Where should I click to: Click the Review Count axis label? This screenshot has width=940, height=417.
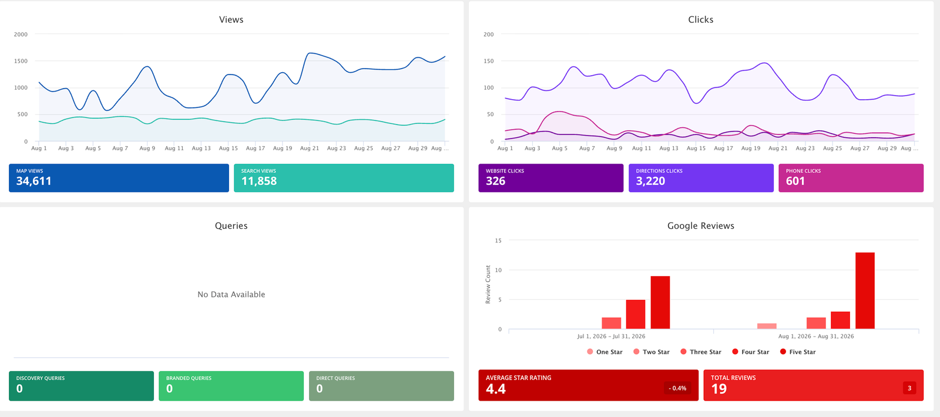[488, 284]
